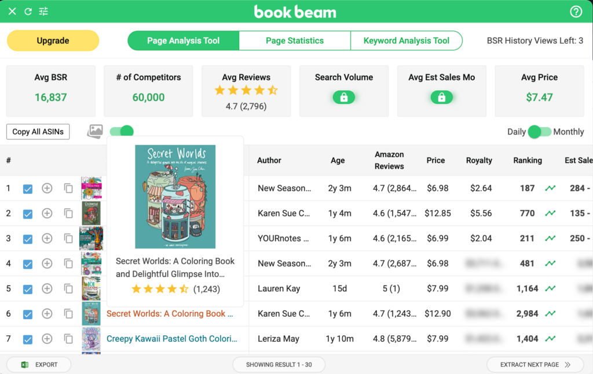Screen dimensions: 593x374
Task: Click the Copy All ASINs button
Action: coord(38,132)
